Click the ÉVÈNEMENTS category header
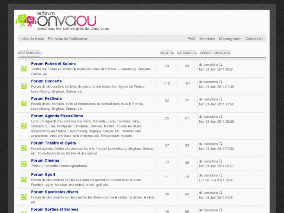 (30, 53)
